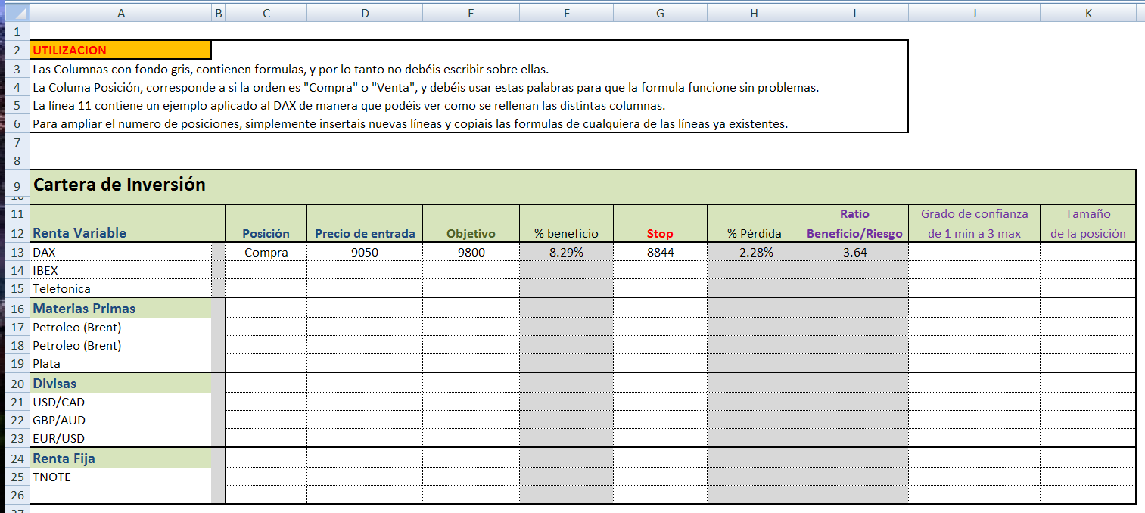Click the 'Renta Fija' section heading
Screen dimensions: 1145x513
coord(121,458)
